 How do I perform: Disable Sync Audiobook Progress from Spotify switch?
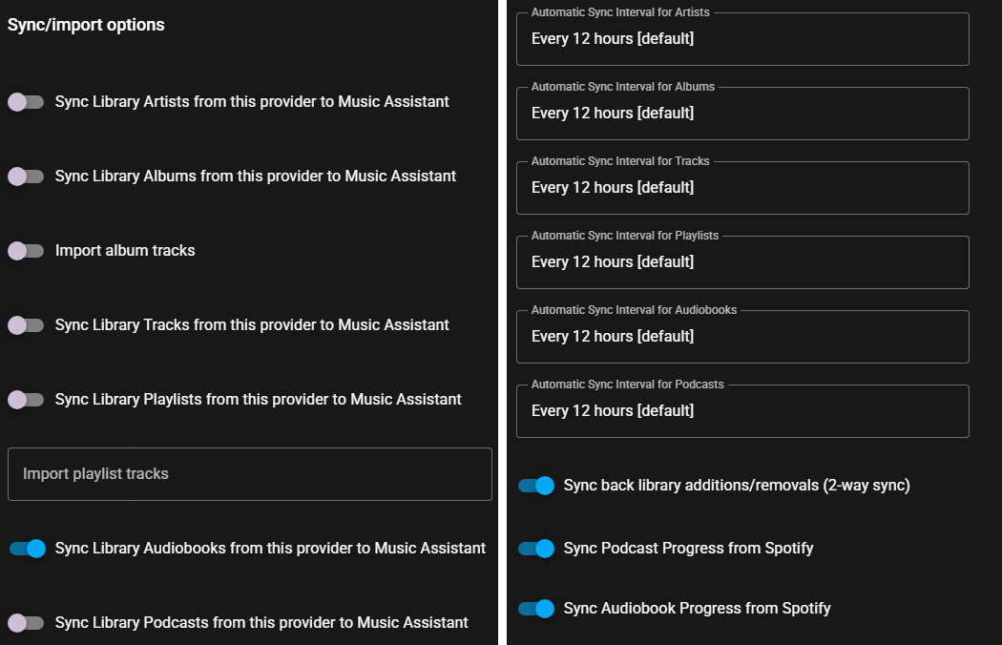click(536, 609)
